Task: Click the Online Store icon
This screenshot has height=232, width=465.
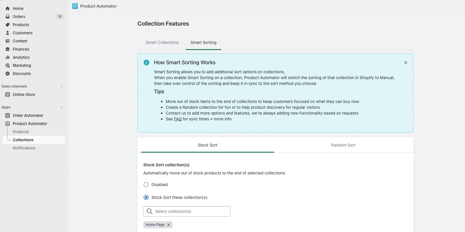Action: [8, 94]
